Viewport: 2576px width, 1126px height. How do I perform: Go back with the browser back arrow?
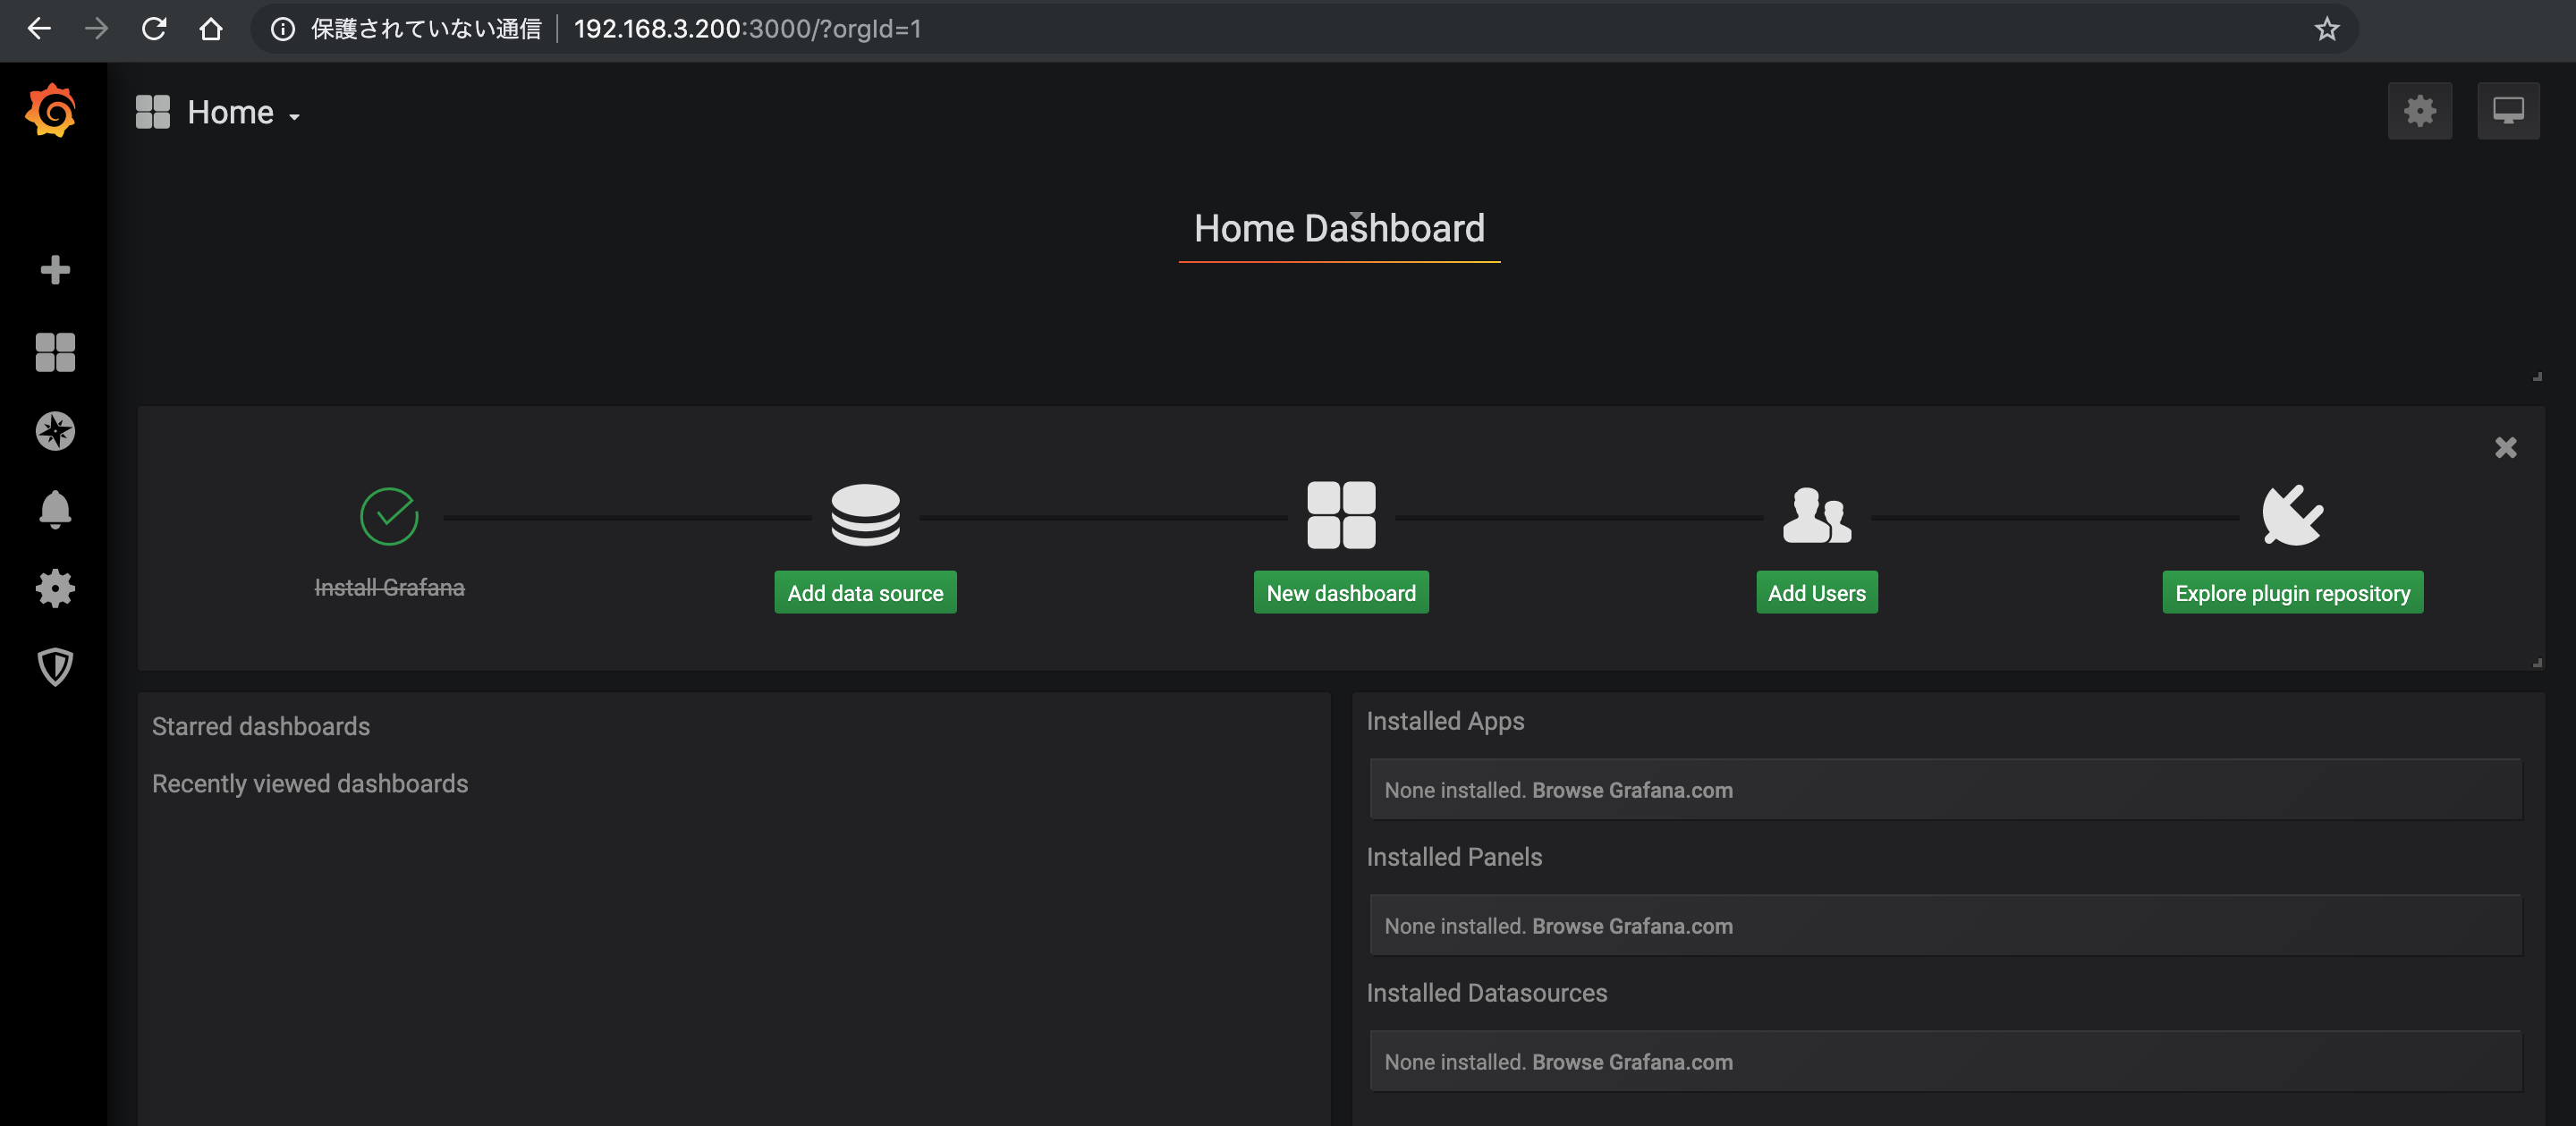tap(39, 29)
